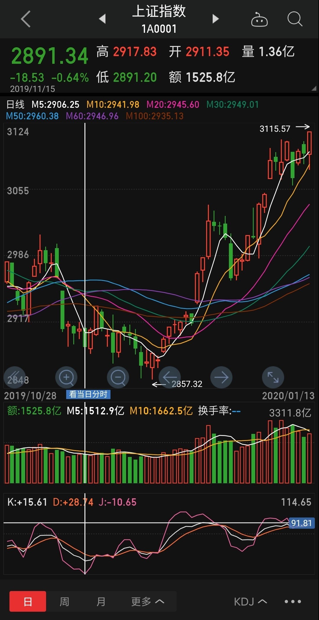Tap the M20:2945.60 average label

pos(173,104)
